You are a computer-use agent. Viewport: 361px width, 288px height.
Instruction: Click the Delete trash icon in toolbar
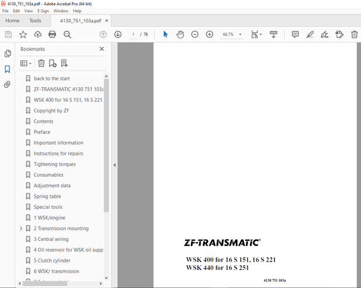(355, 34)
